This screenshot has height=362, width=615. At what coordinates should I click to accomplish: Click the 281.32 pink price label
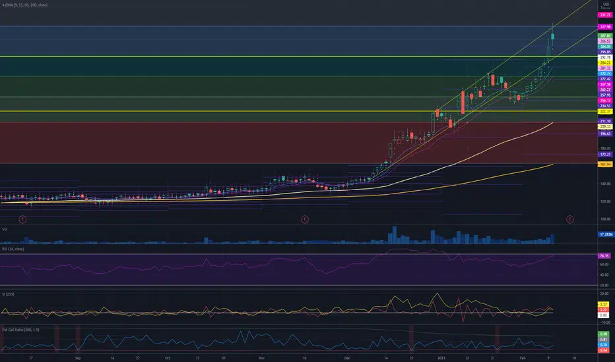605,68
